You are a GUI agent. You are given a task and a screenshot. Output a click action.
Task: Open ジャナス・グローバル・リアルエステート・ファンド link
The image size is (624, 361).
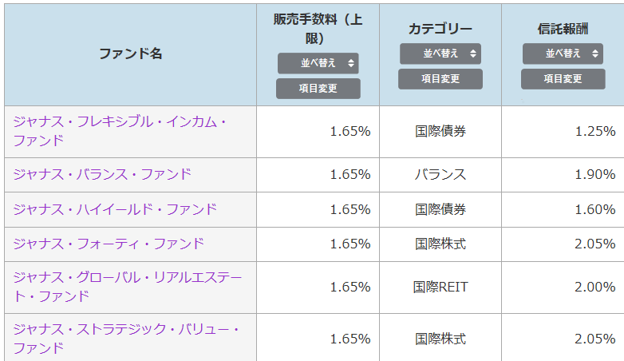tap(128, 287)
